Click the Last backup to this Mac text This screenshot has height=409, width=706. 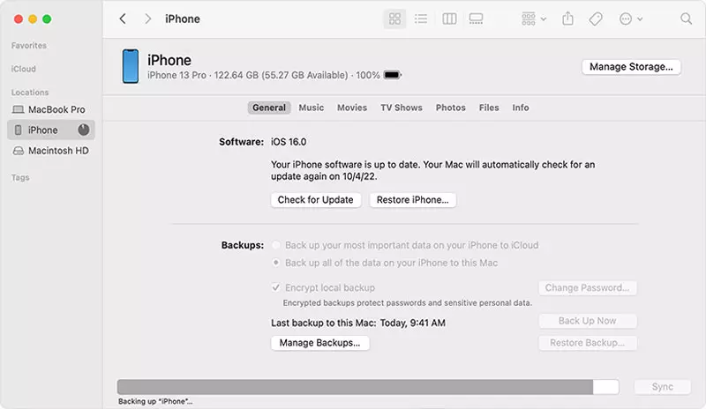[x=358, y=323]
